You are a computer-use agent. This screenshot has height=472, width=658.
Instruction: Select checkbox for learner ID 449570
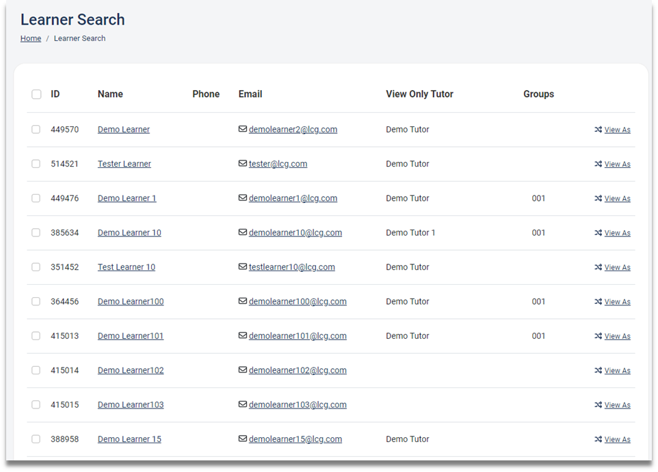coord(36,129)
